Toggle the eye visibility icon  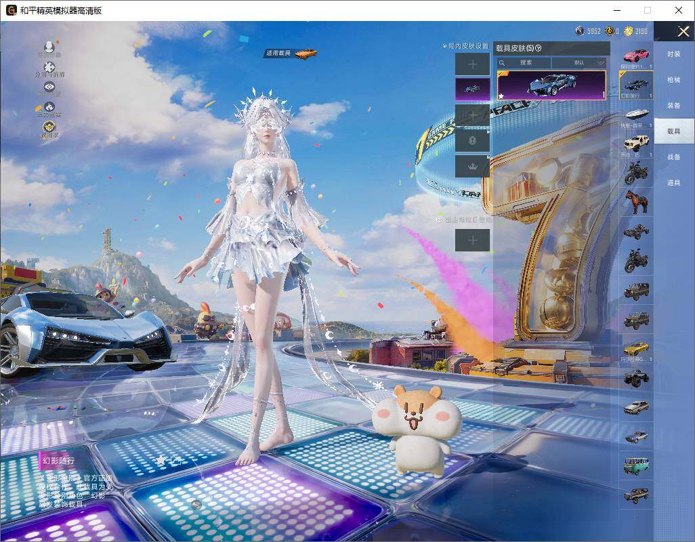[49, 88]
